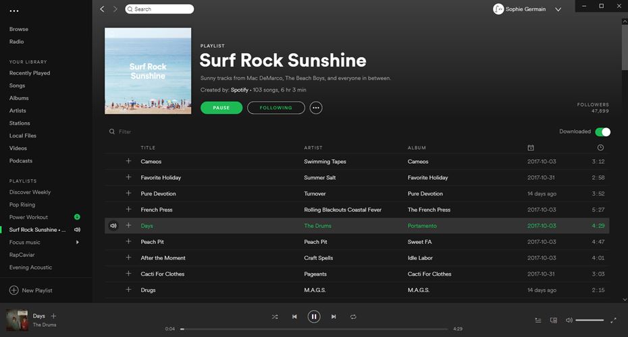Open The Drums link in now-playing bar
The image size is (628, 337).
(45, 325)
